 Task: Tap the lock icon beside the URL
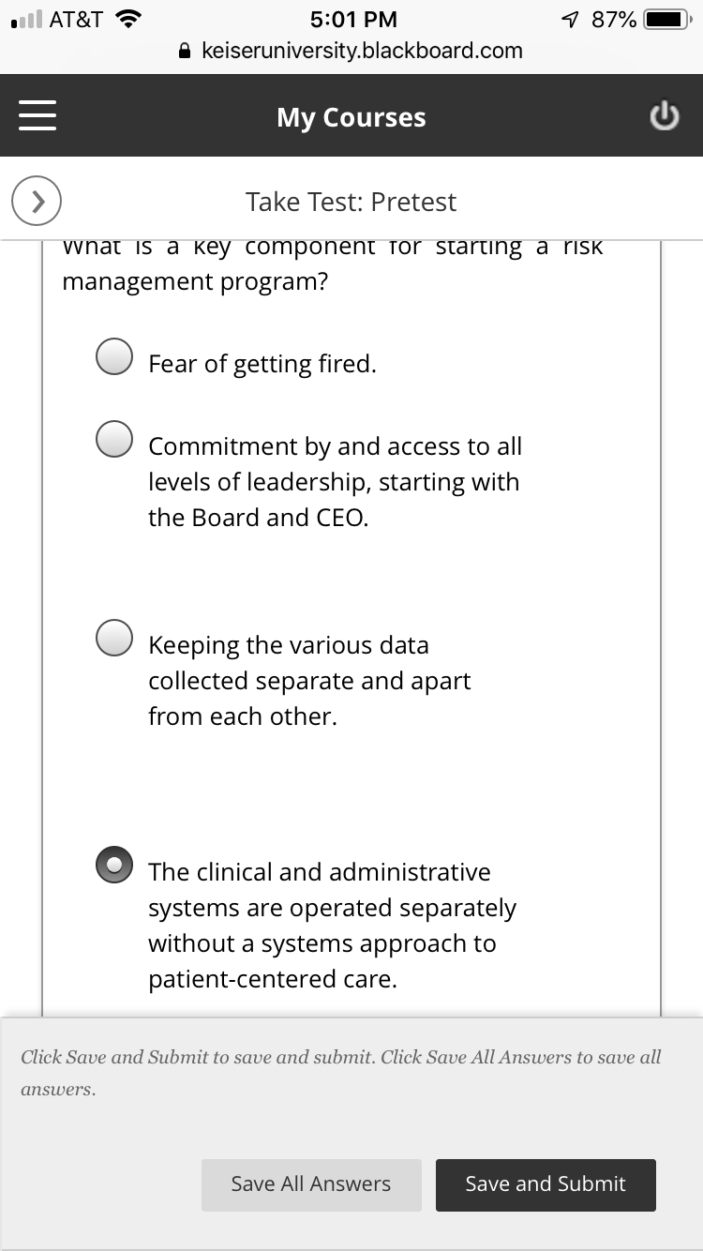[x=186, y=52]
